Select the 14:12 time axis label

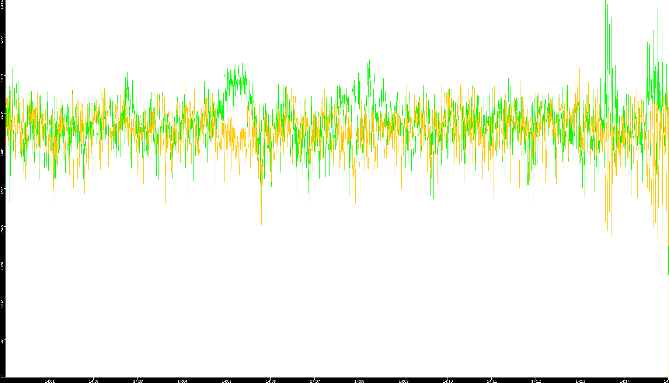click(x=536, y=381)
